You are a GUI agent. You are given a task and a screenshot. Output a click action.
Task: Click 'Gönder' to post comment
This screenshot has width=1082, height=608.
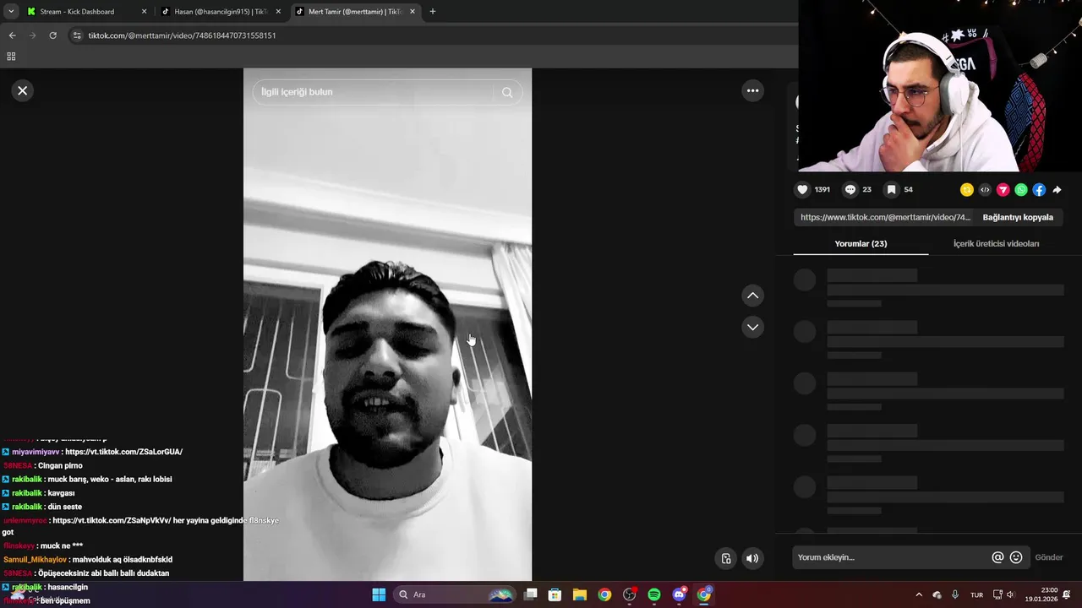(1049, 557)
